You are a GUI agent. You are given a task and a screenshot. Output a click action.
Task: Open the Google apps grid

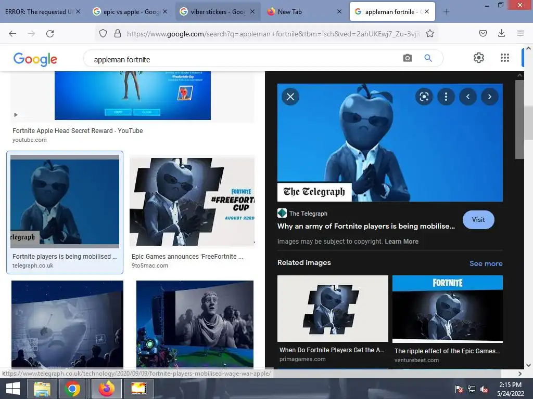point(505,58)
